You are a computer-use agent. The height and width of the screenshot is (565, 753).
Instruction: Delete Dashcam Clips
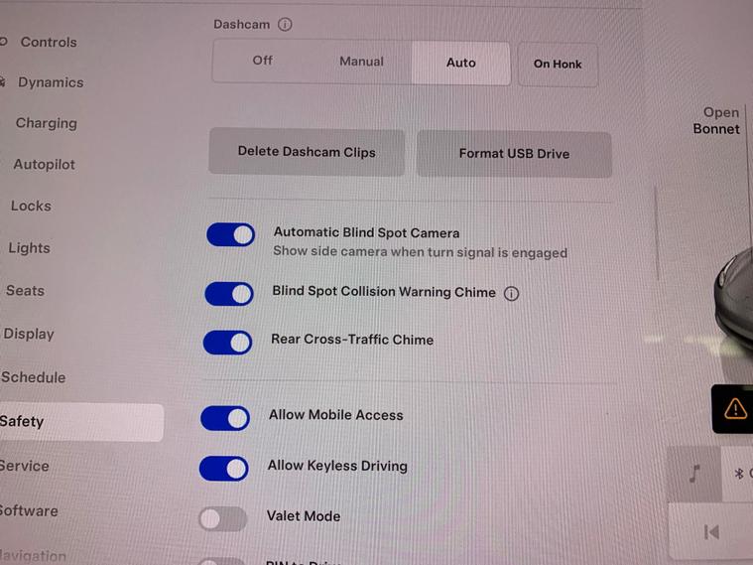coord(307,152)
